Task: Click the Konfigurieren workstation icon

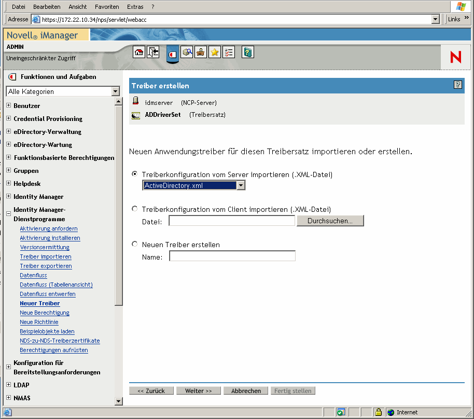Action: click(x=200, y=52)
